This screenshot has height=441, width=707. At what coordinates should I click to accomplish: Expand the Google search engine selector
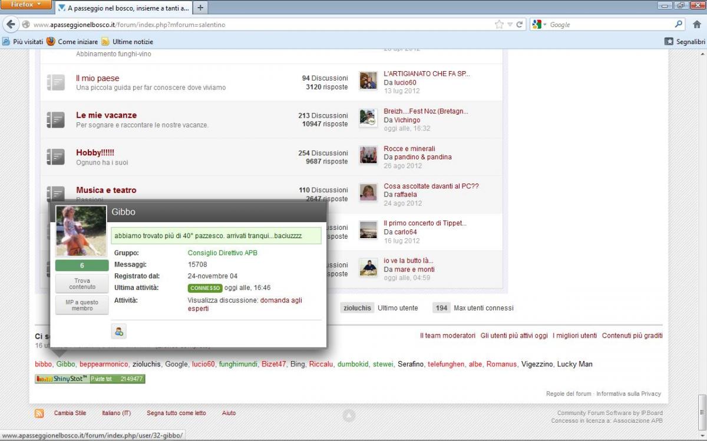[x=538, y=25]
